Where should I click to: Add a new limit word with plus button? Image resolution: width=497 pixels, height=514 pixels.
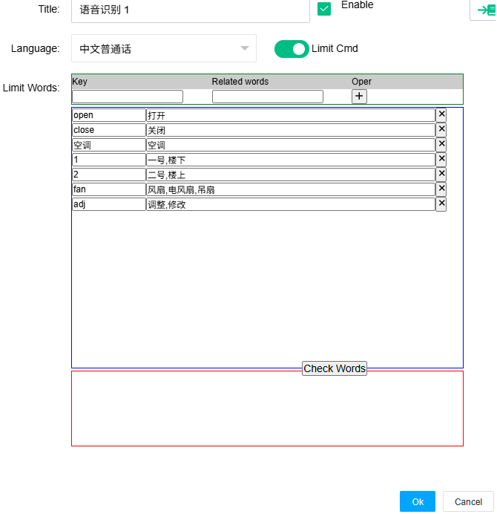[x=359, y=97]
